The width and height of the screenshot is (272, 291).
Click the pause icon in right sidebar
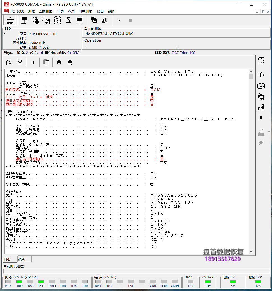click(261, 118)
